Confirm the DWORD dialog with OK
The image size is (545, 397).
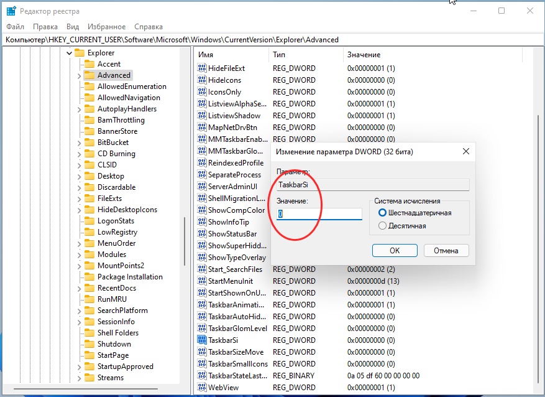point(395,251)
